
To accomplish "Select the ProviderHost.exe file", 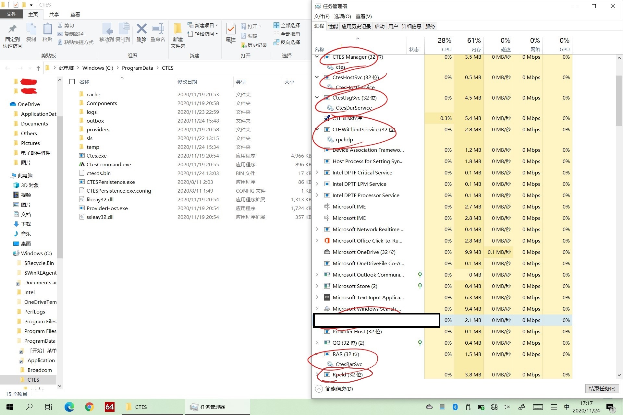I will (x=107, y=208).
